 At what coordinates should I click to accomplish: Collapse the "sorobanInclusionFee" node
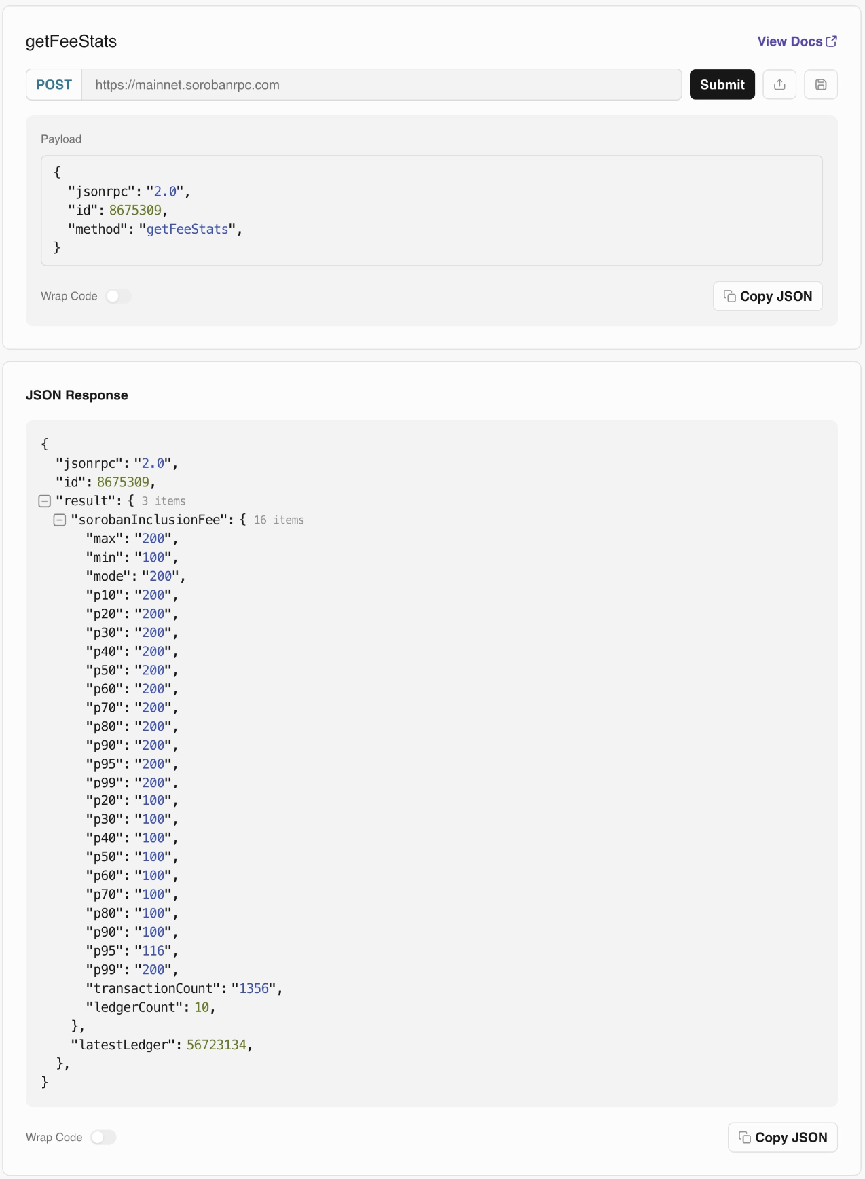point(60,520)
